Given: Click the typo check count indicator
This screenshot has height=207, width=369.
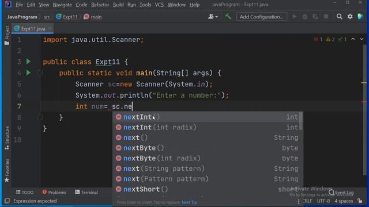Looking at the screenshot, I should 342,39.
